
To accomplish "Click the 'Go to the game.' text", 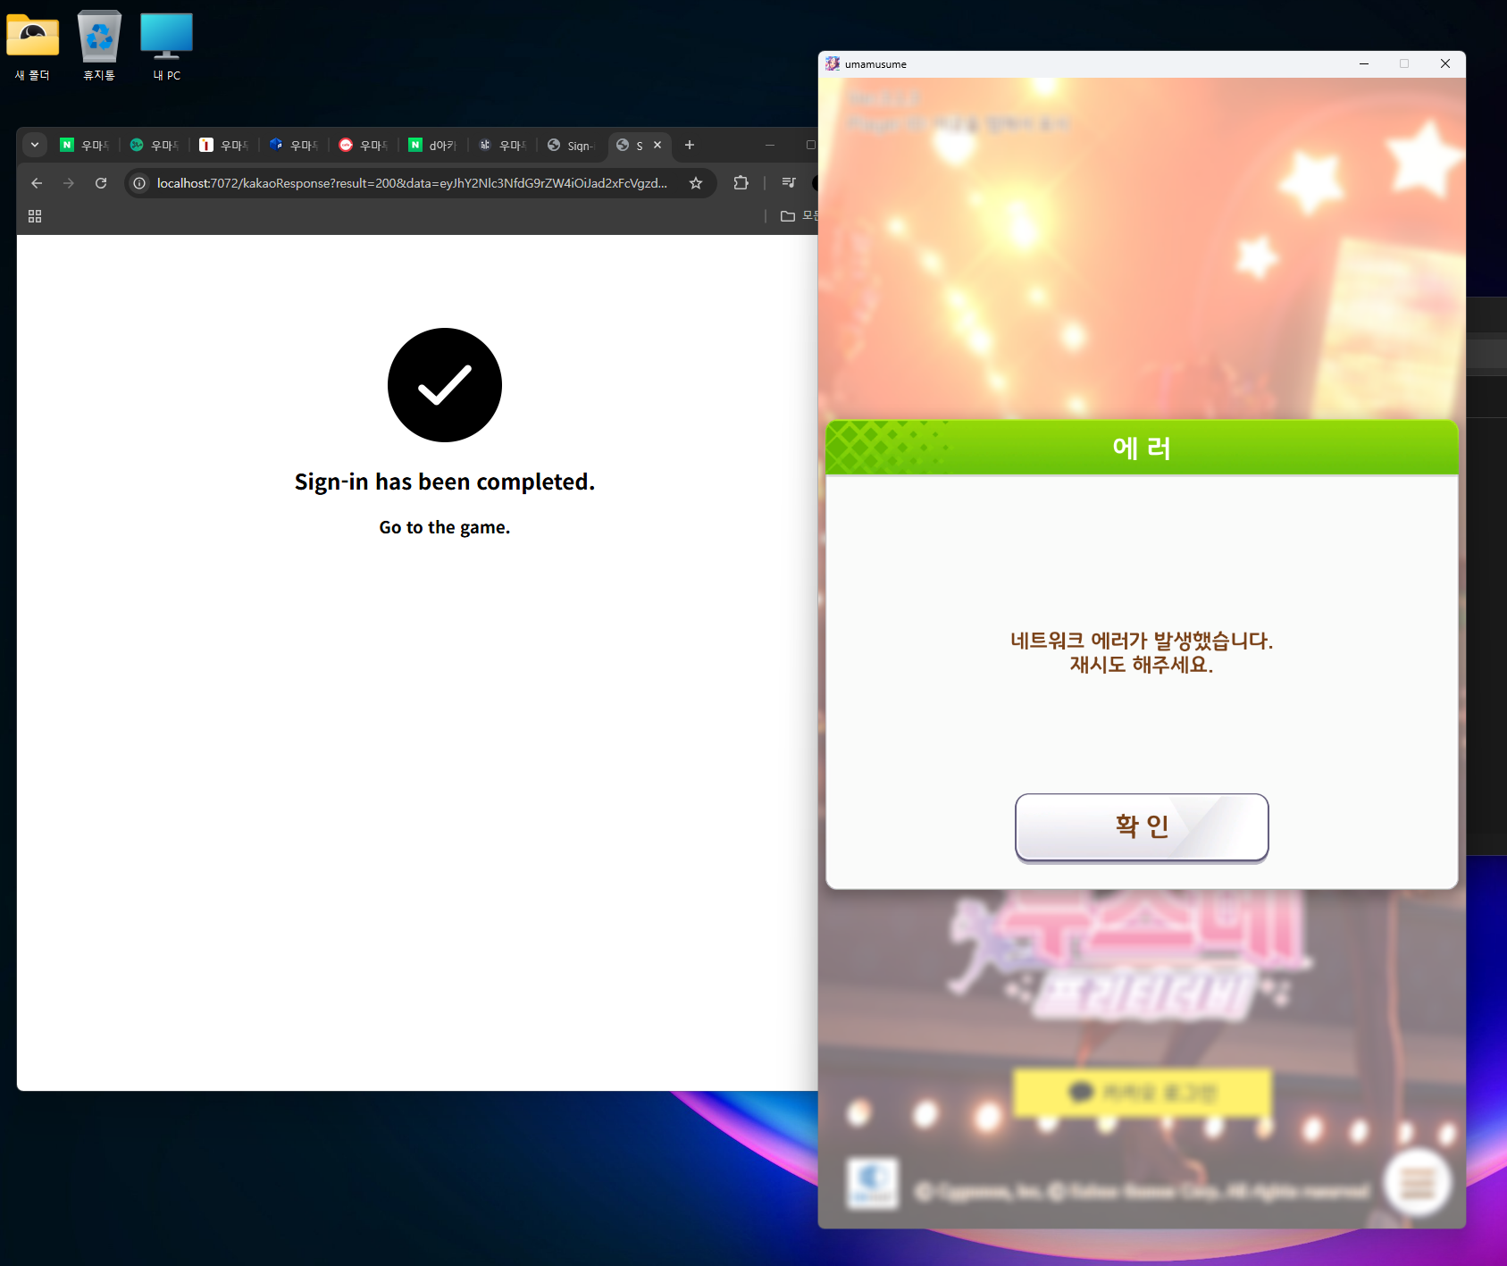I will click(x=445, y=527).
